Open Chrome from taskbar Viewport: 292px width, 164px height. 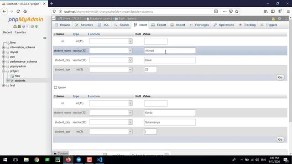[36, 160]
